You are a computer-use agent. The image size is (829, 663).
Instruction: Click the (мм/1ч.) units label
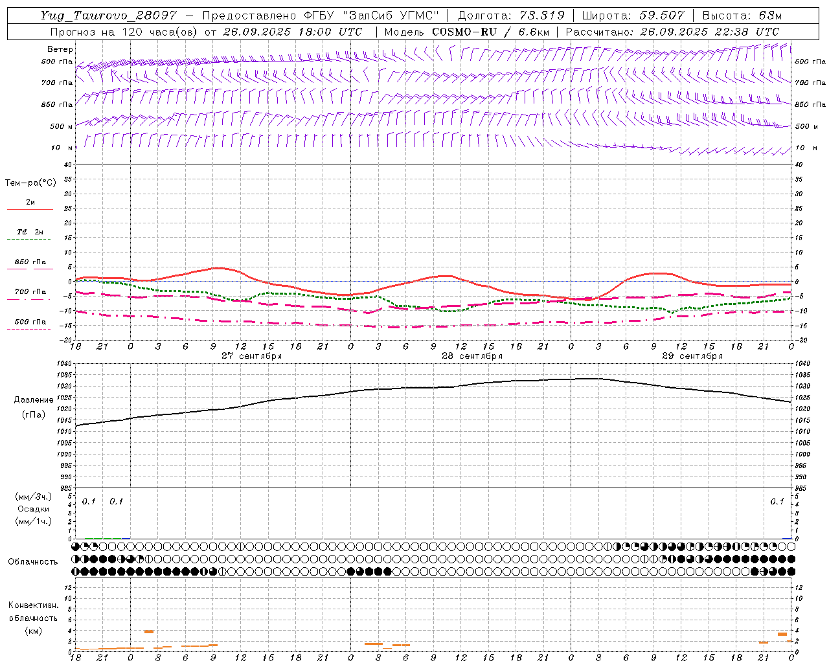tap(34, 521)
